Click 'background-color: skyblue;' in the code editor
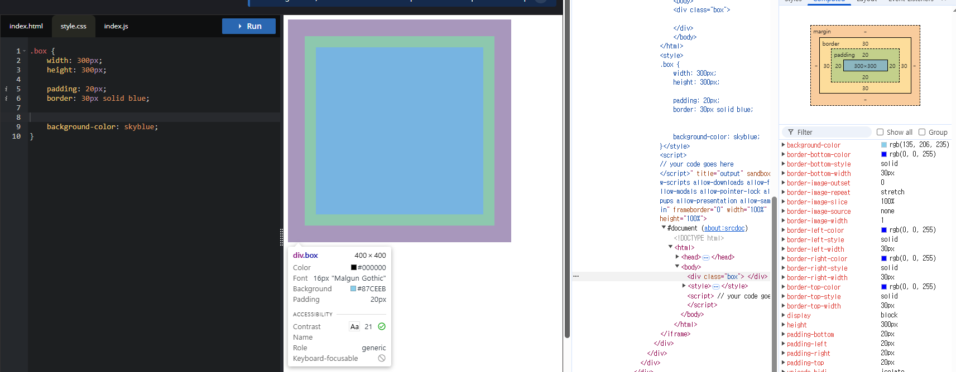 (103, 127)
